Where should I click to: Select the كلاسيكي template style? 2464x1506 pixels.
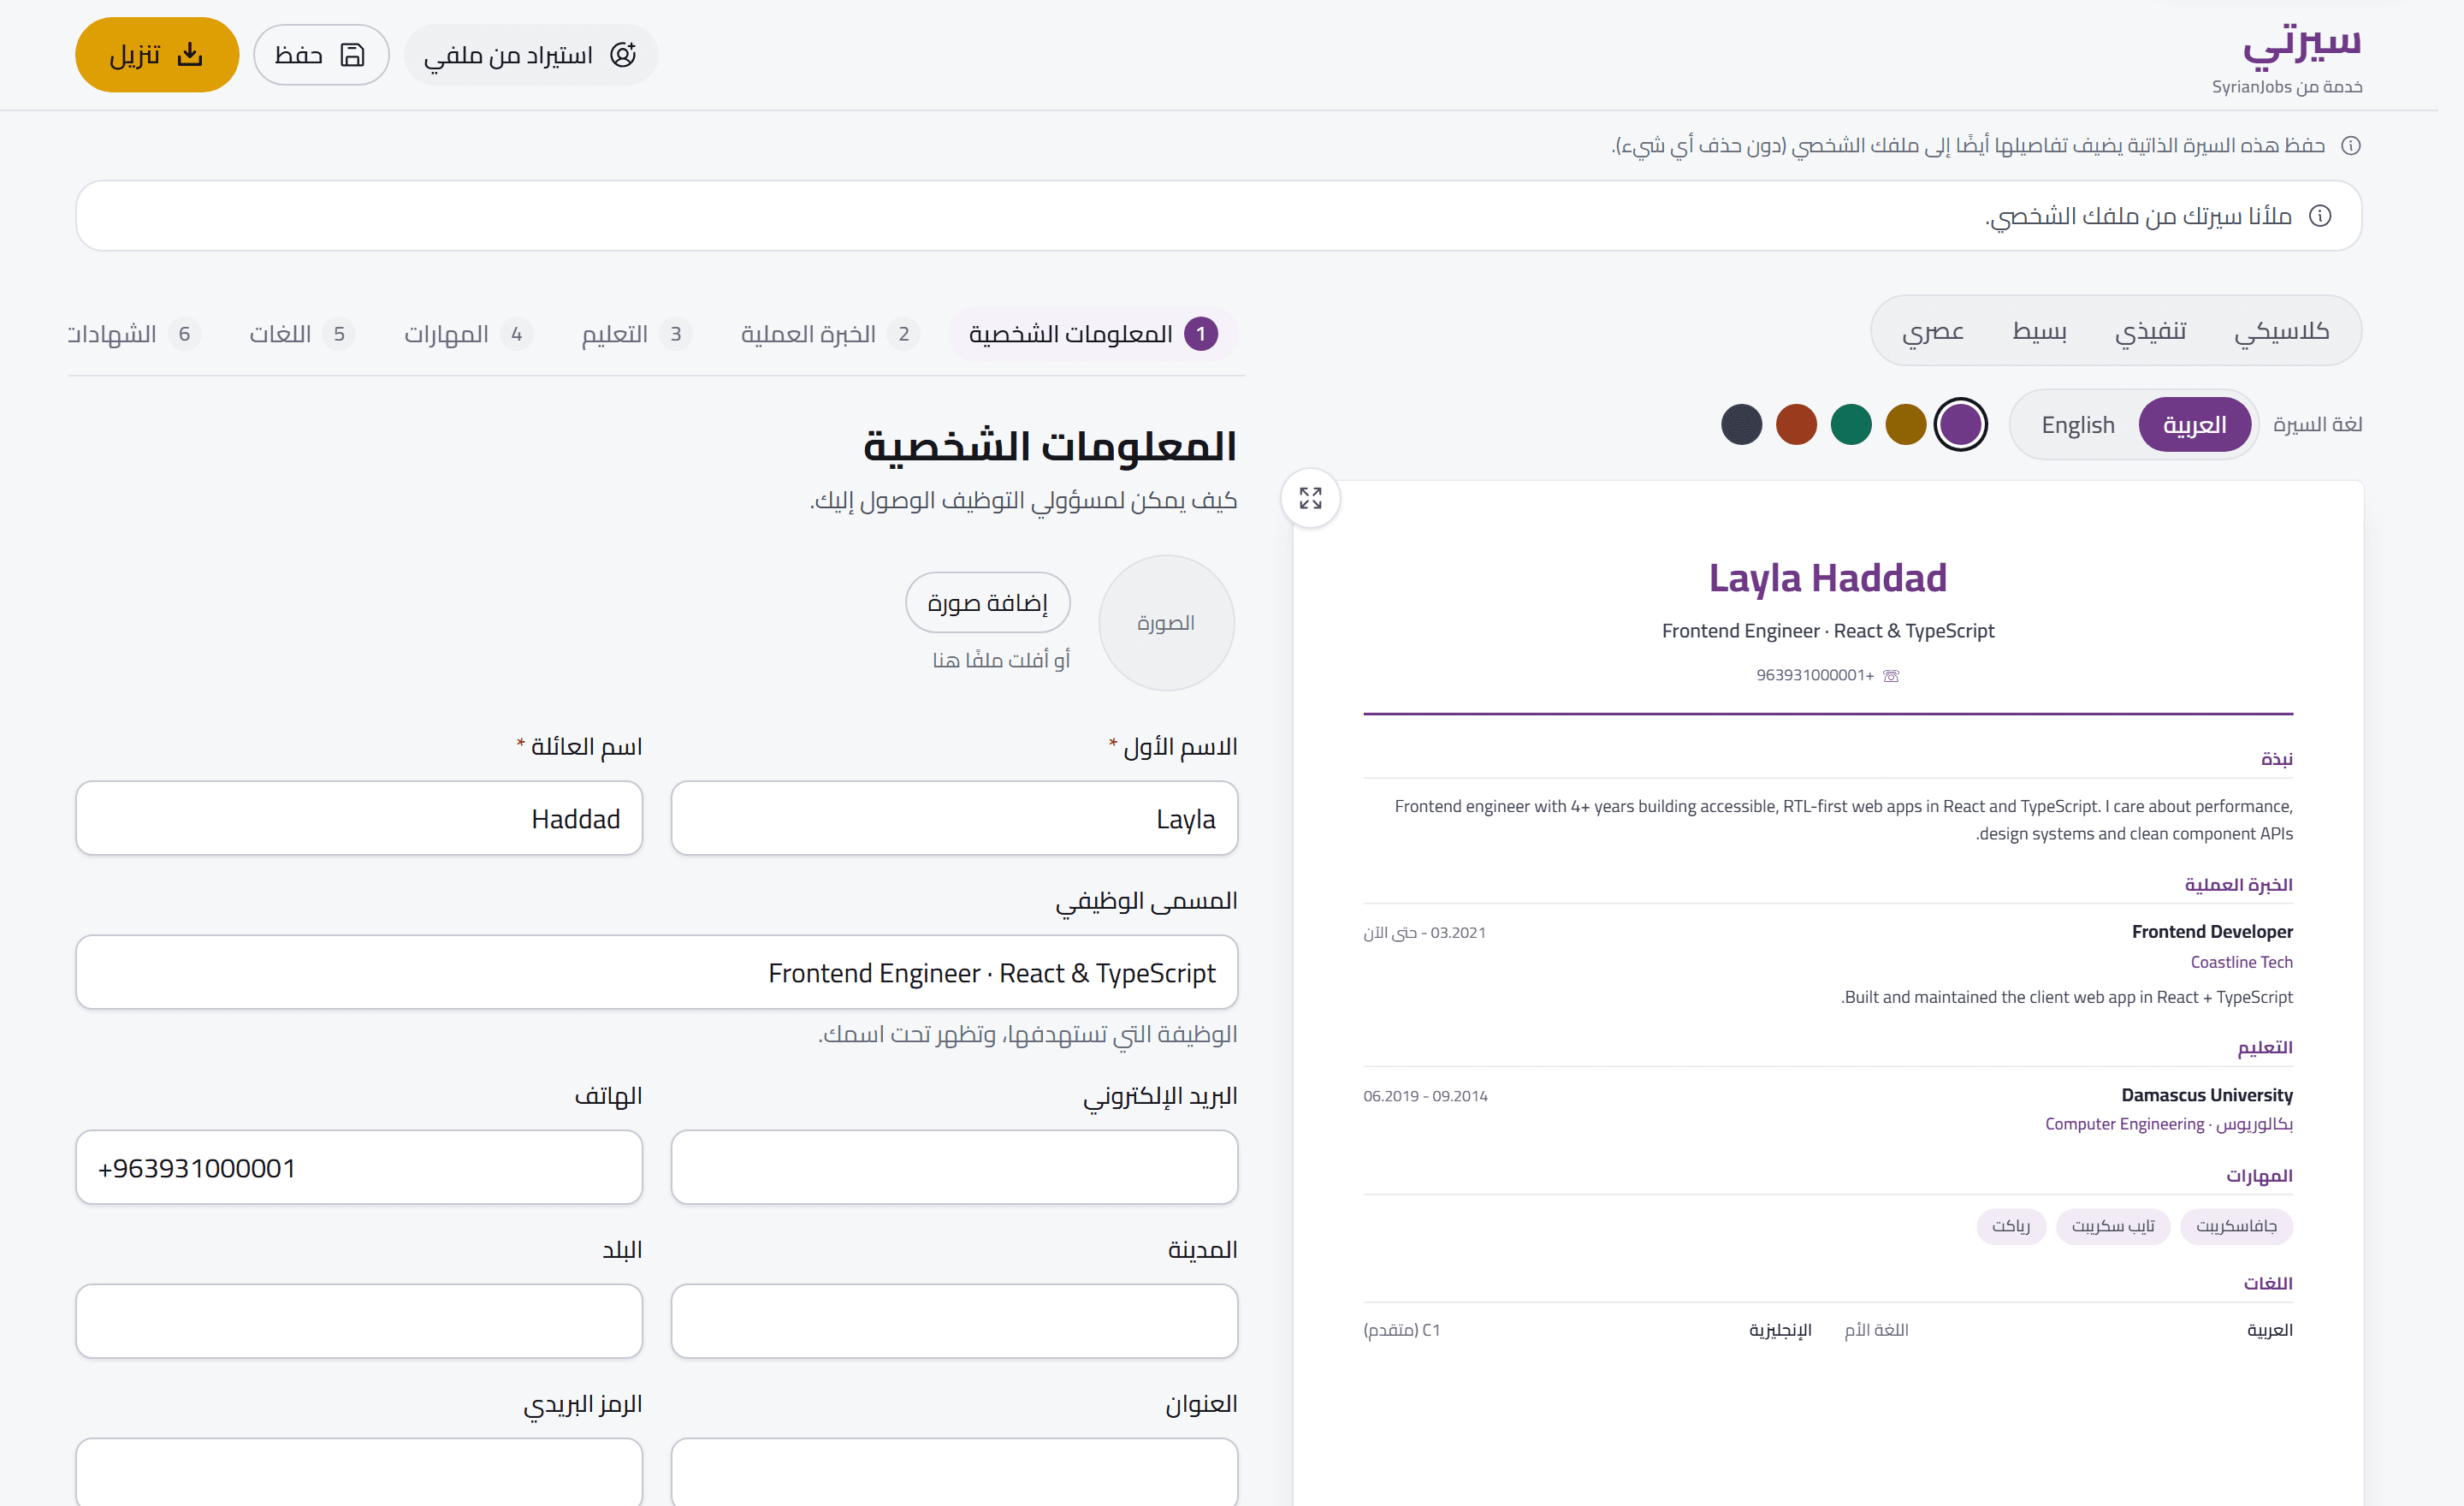coord(2281,331)
